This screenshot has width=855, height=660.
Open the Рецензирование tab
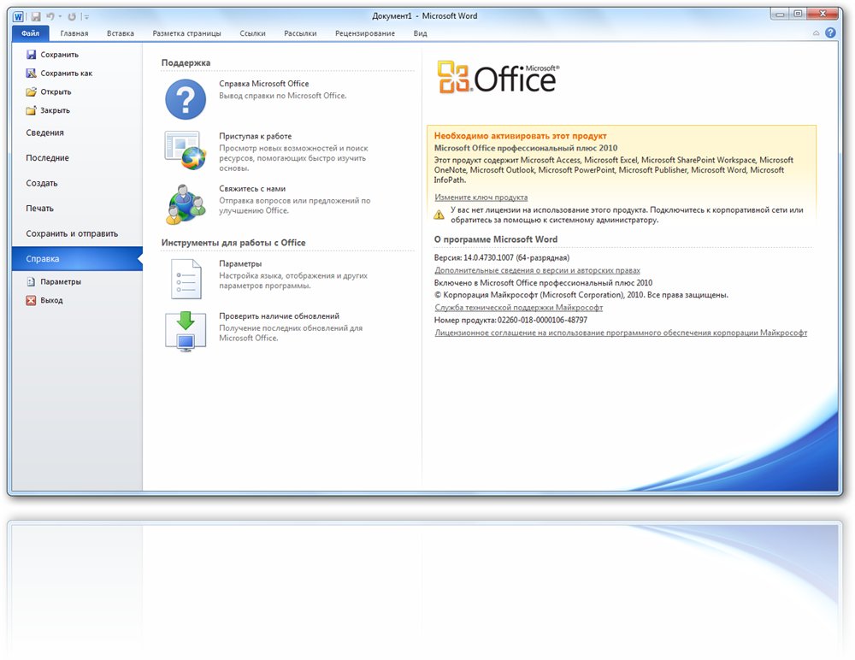click(x=365, y=33)
